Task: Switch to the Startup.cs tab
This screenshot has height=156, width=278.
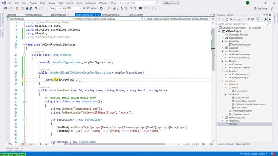Action: click(x=11, y=15)
